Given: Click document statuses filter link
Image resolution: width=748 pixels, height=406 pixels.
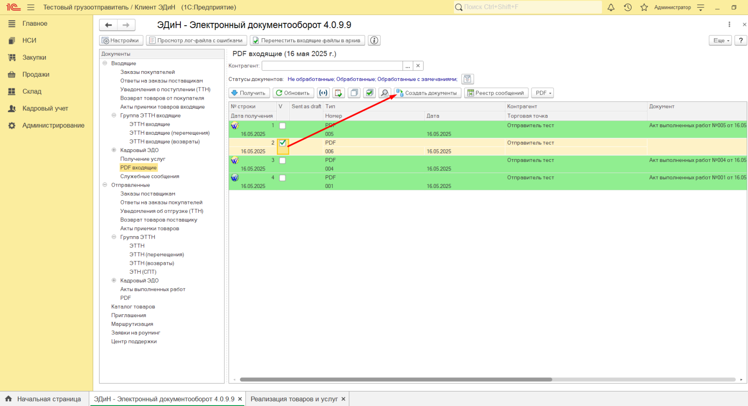Looking at the screenshot, I should pyautogui.click(x=372, y=79).
